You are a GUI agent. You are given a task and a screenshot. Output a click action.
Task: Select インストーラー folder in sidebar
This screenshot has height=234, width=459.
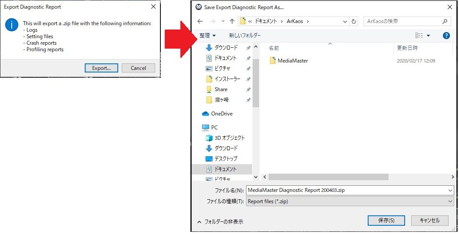point(227,79)
